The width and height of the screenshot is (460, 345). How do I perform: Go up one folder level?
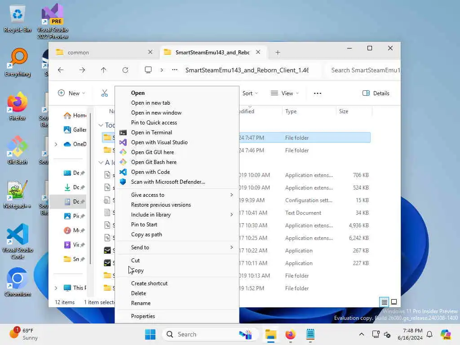point(104,70)
